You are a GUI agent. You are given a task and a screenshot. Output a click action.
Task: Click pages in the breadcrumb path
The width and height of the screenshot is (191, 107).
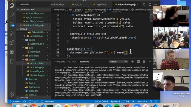coord(78,10)
